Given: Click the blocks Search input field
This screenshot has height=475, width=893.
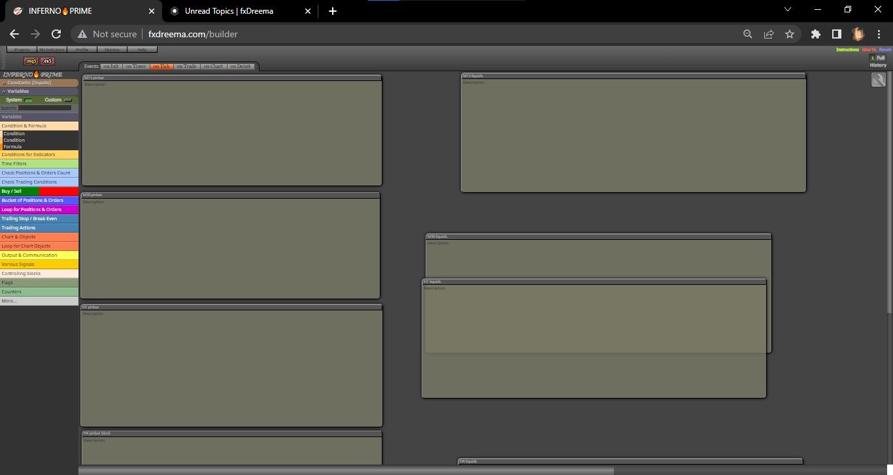Looking at the screenshot, I should pyautogui.click(x=44, y=108).
